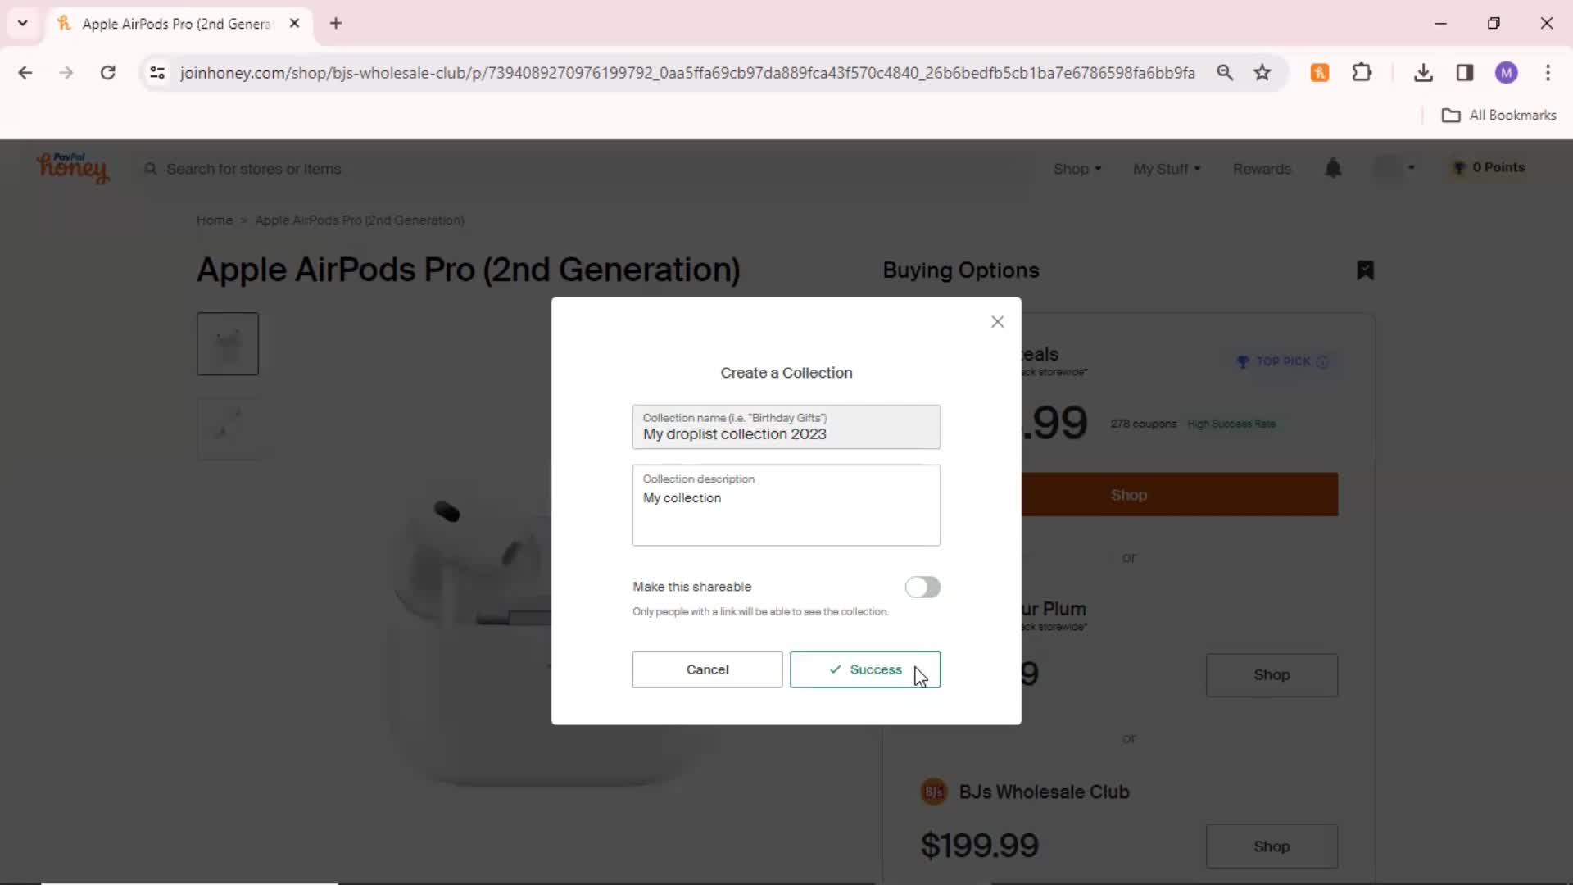1573x885 pixels.
Task: Click the browser extensions icon in toolbar
Action: pyautogui.click(x=1363, y=72)
